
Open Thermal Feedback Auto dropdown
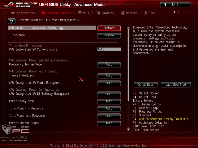coord(109,76)
